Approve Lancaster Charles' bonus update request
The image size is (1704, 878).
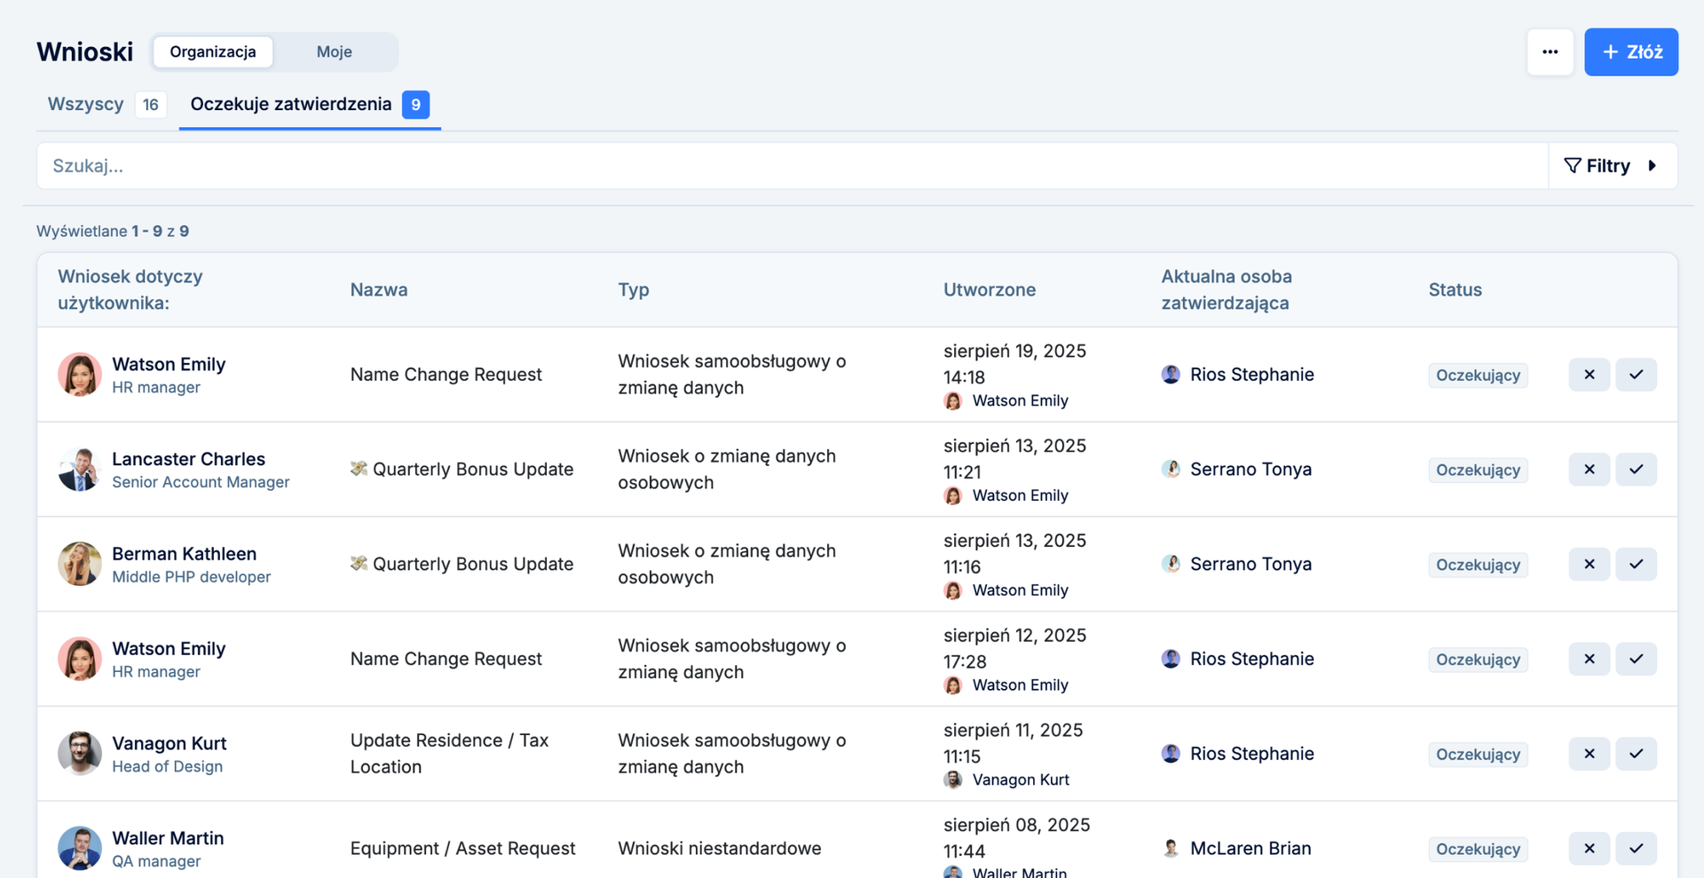[x=1636, y=469]
